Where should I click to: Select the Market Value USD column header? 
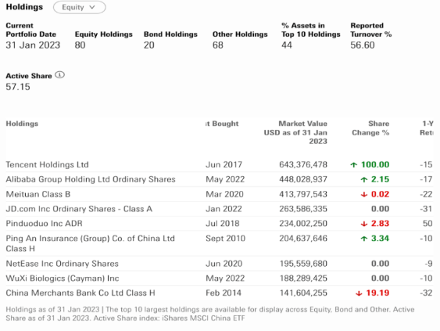pyautogui.click(x=295, y=132)
